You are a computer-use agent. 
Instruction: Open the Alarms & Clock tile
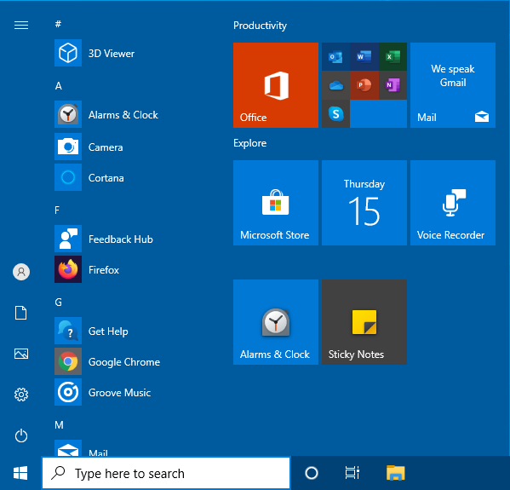pyautogui.click(x=276, y=322)
